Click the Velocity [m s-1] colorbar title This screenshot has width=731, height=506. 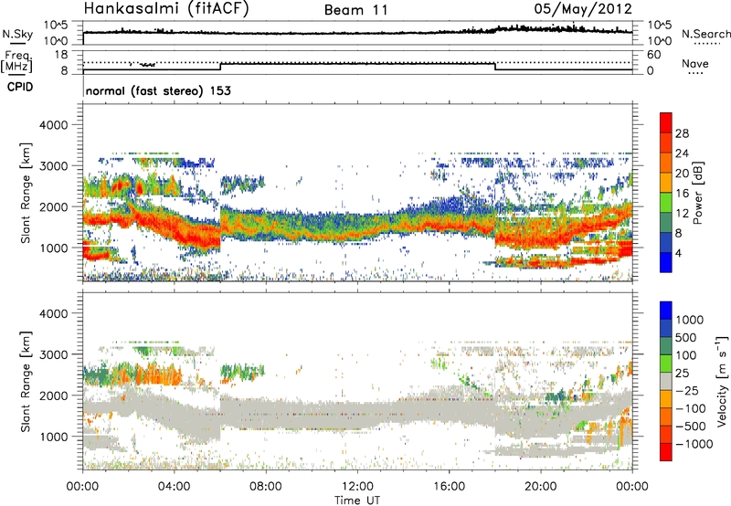[x=722, y=381]
